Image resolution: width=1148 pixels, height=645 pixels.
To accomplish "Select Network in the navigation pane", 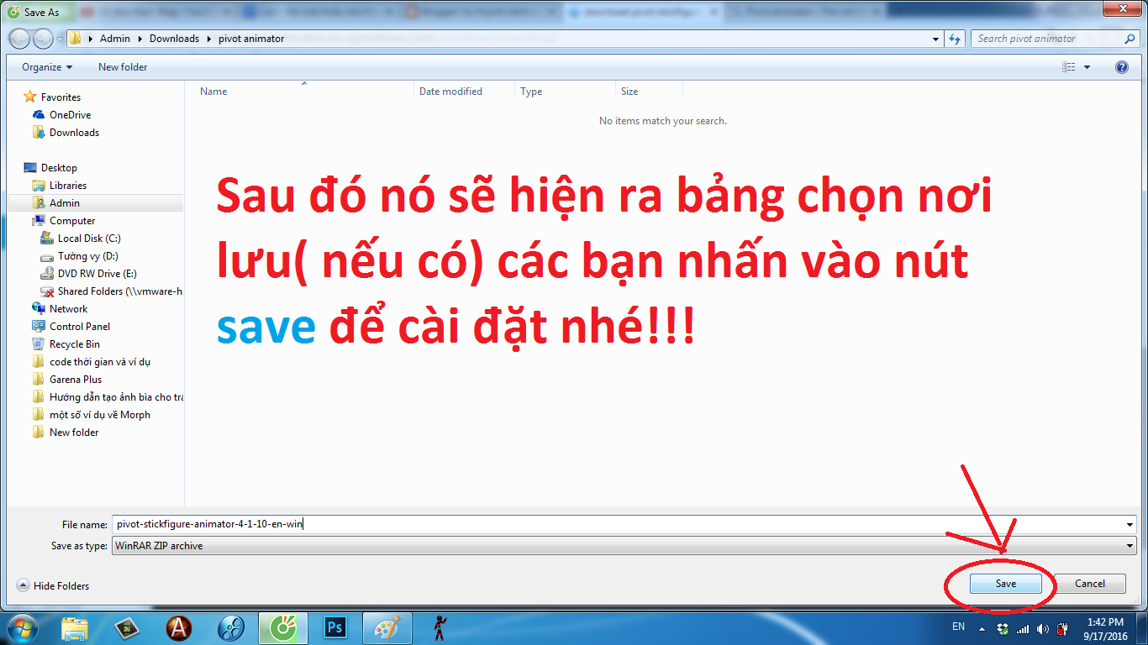I will [68, 309].
